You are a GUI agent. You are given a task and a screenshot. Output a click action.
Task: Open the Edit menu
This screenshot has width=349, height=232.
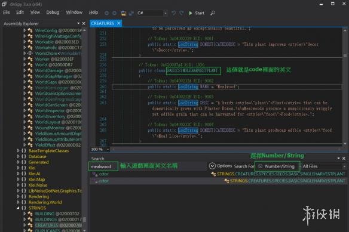click(20, 13)
